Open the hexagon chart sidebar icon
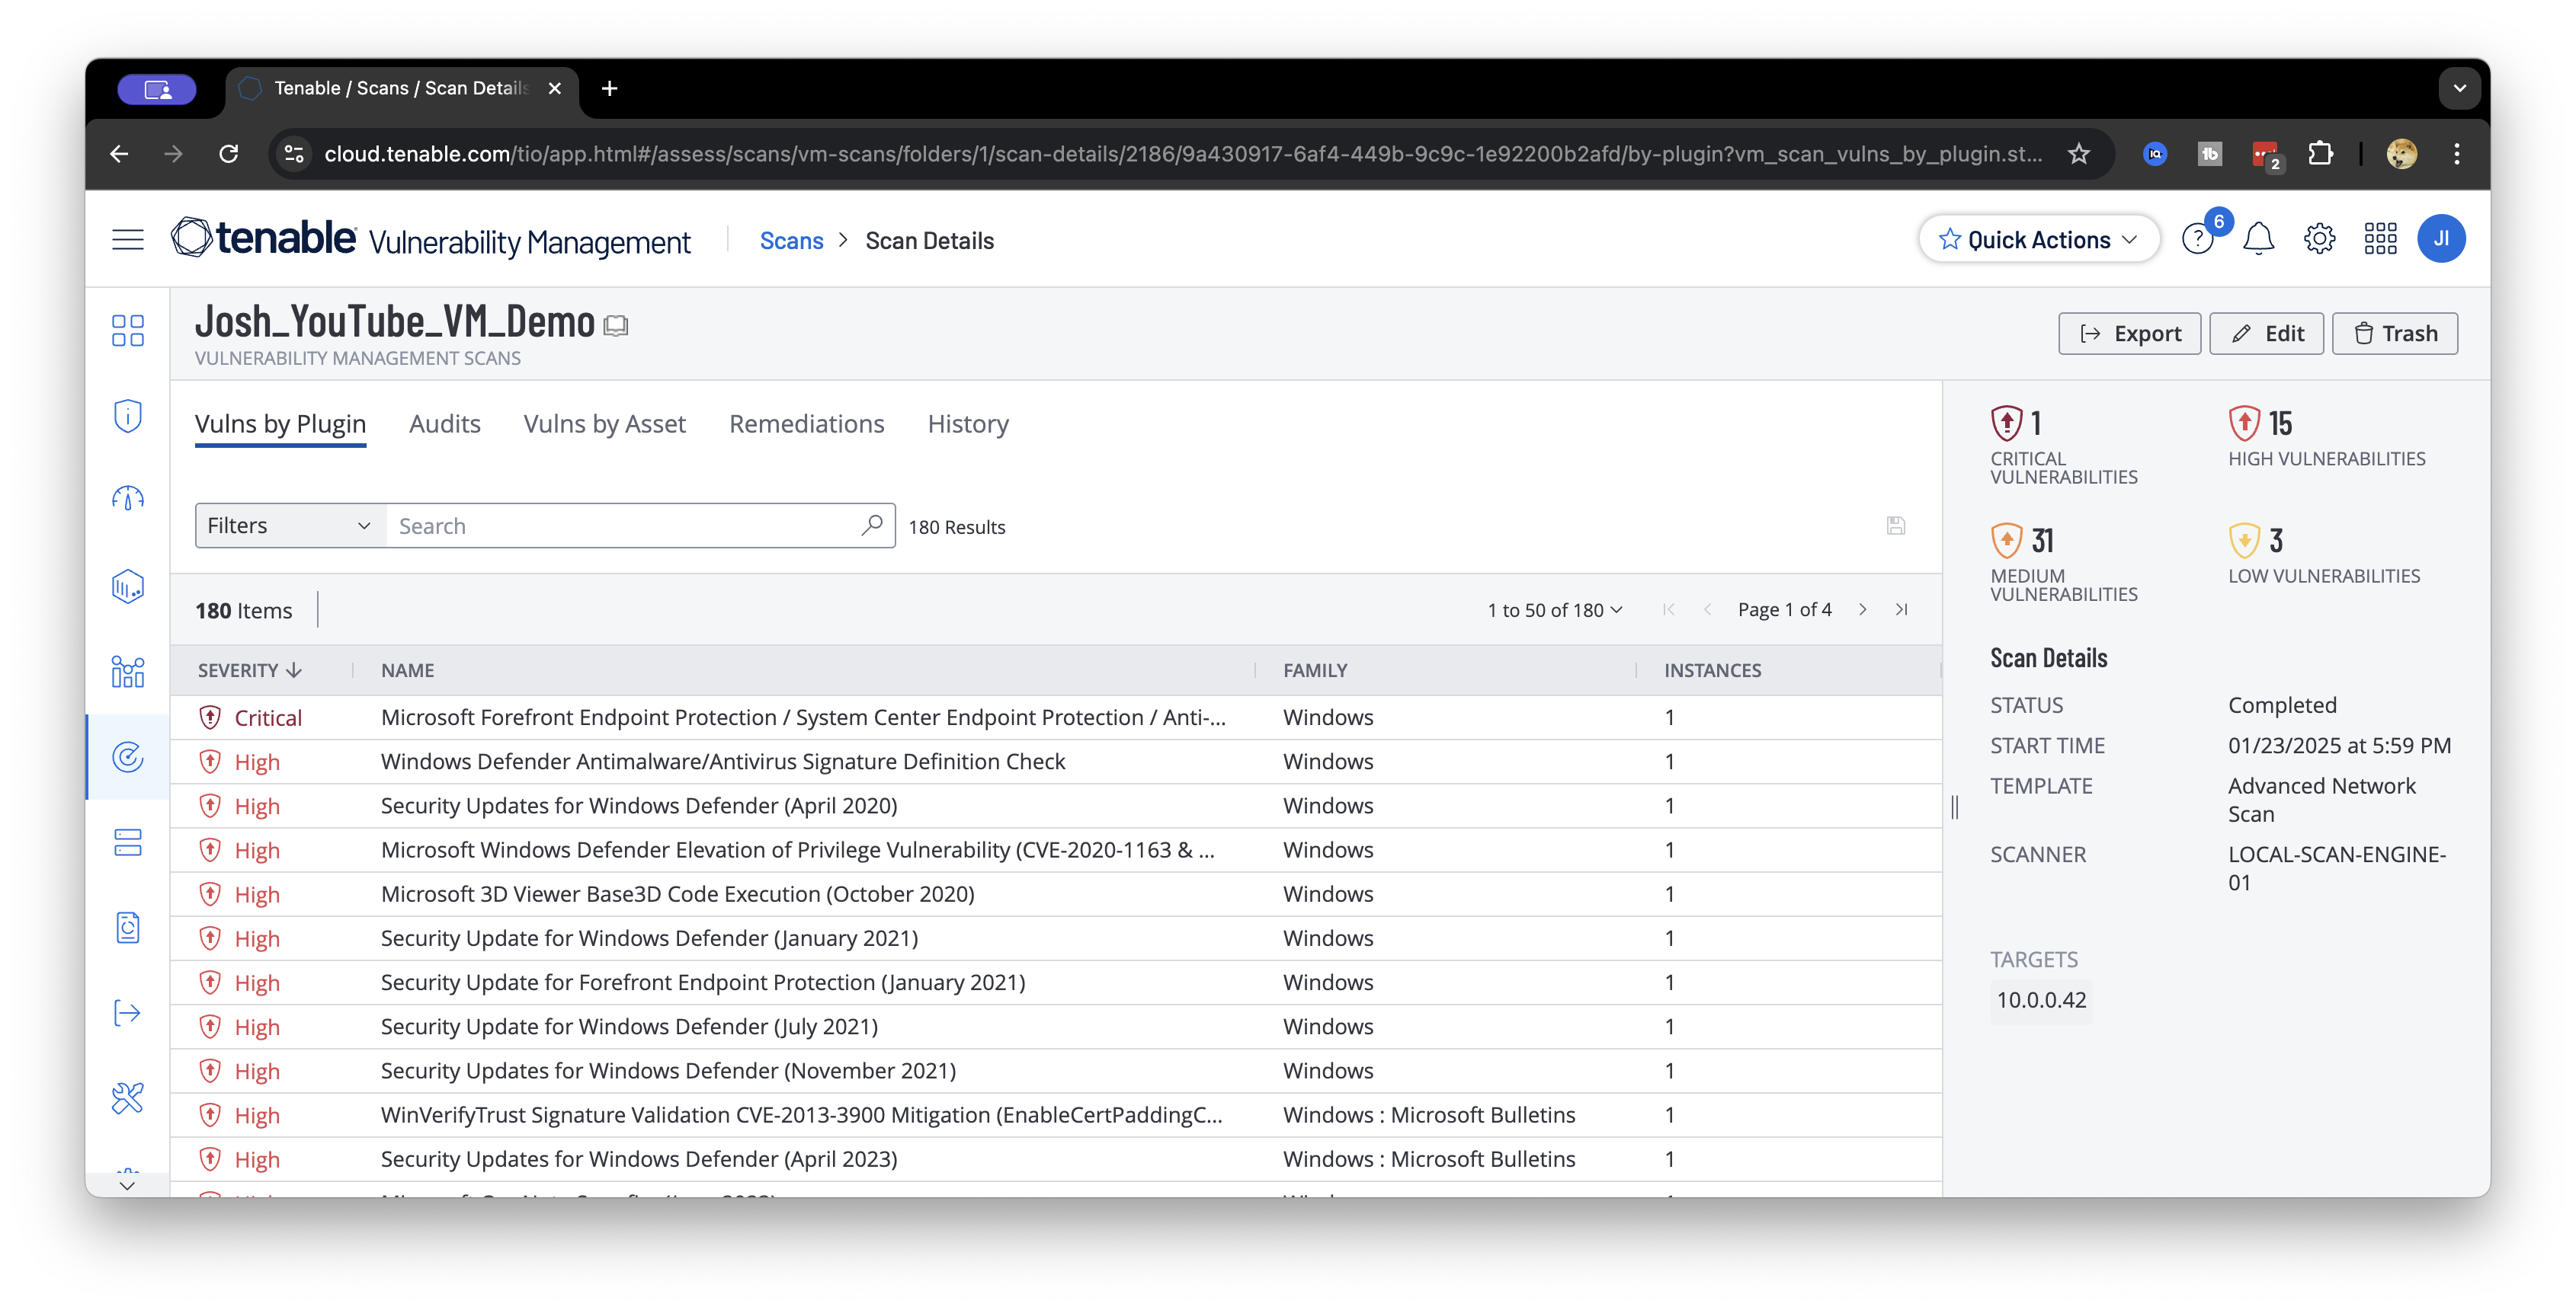The height and width of the screenshot is (1310, 2576). (127, 586)
